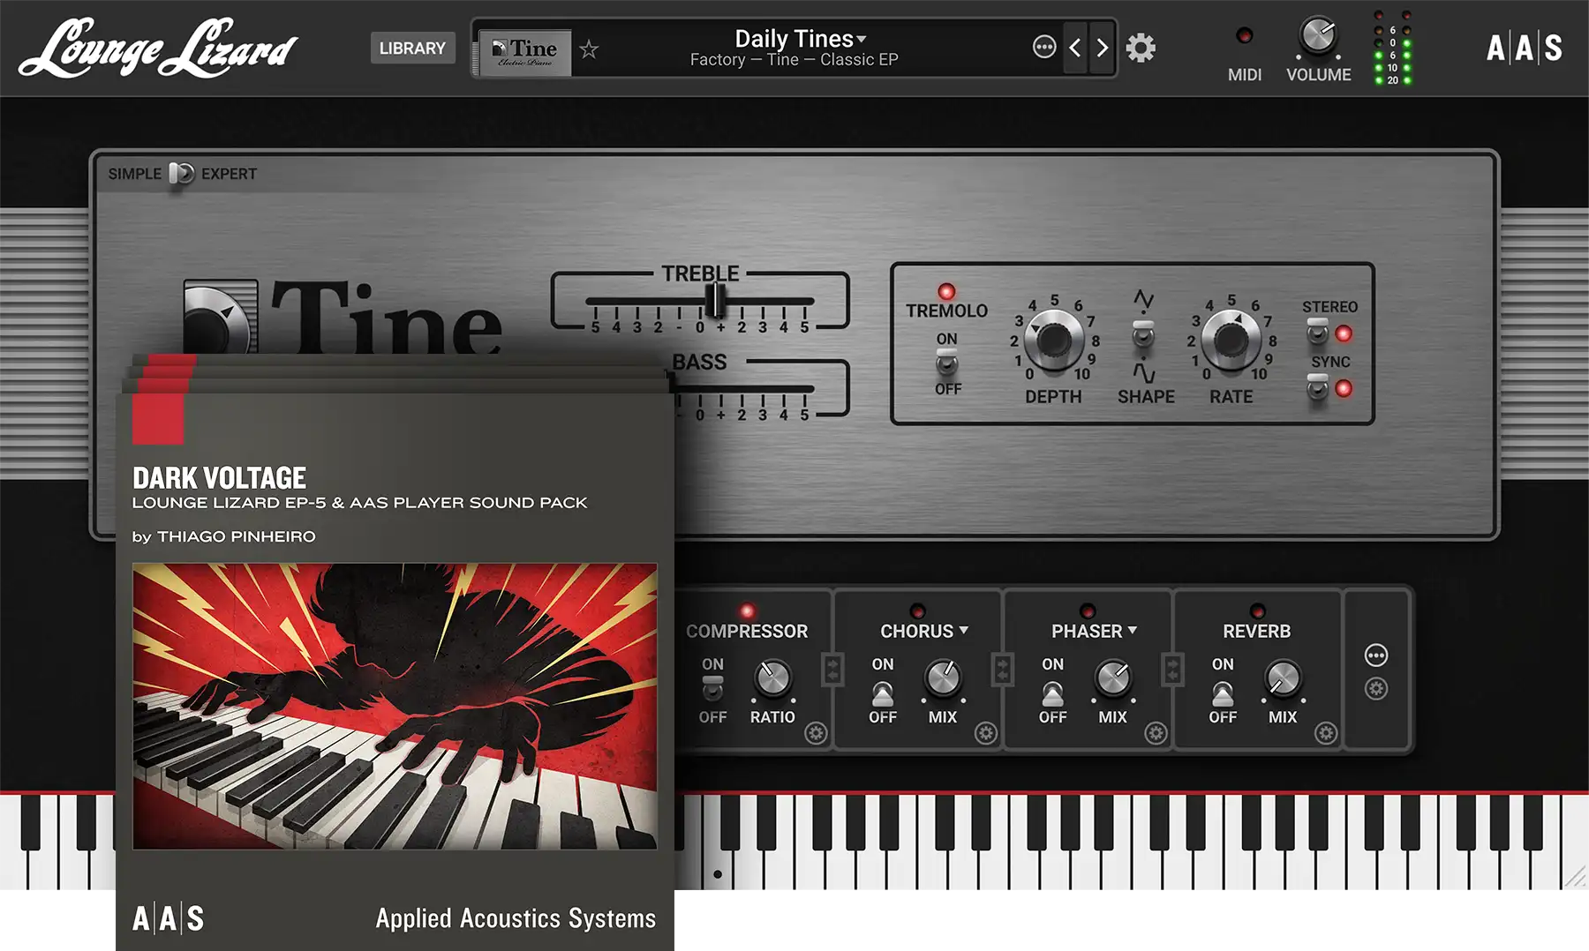Image resolution: width=1589 pixels, height=951 pixels.
Task: Click the AAS logo in header
Action: pyautogui.click(x=1525, y=48)
